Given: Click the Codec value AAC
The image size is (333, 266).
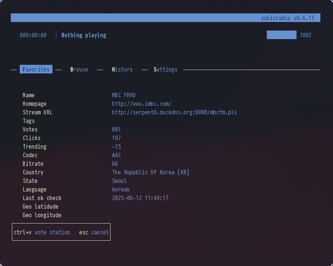Looking at the screenshot, I should (116, 155).
